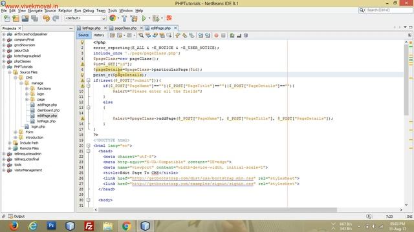
Task: Open the Debug Project dropdown arrow
Action: (x=162, y=18)
